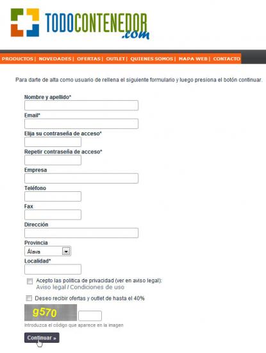The image size is (266, 353).
Task: Open the OUTLET navigation item
Action: 115,59
